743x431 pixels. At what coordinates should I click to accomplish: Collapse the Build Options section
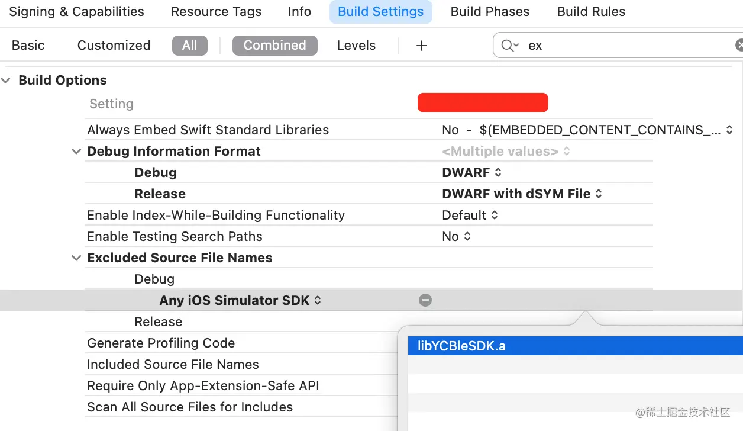point(7,80)
